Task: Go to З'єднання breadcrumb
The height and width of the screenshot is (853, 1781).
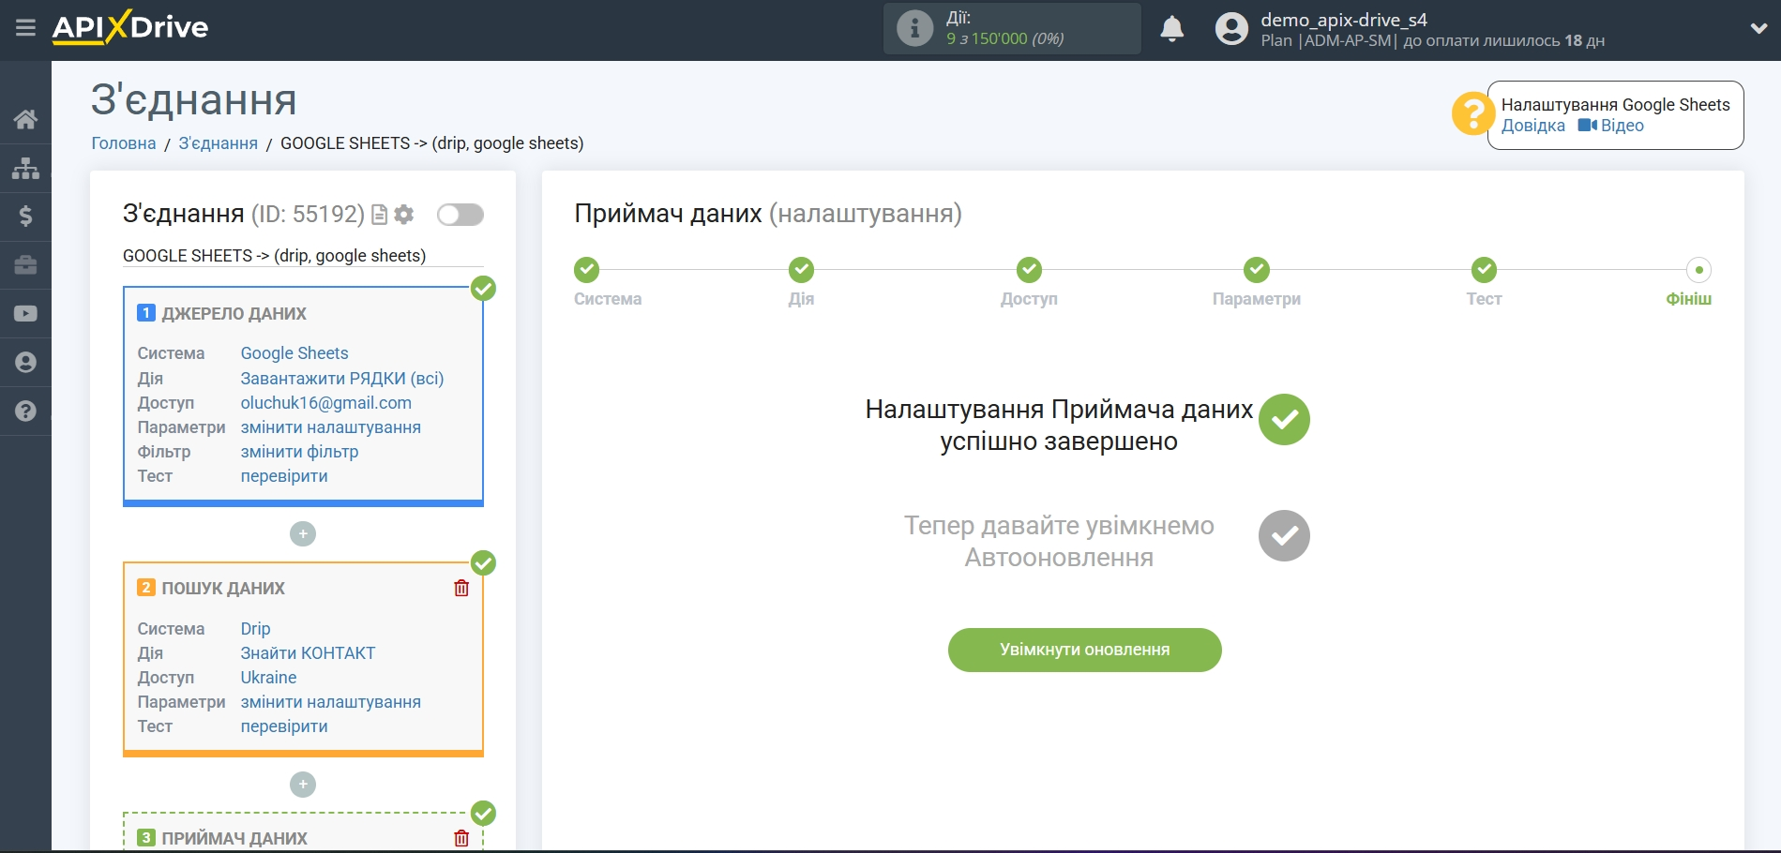Action: pyautogui.click(x=218, y=143)
